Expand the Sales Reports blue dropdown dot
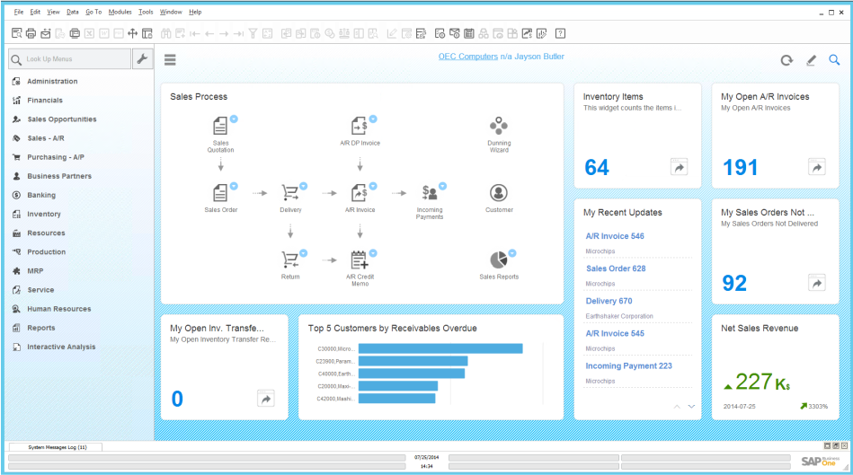 [512, 252]
